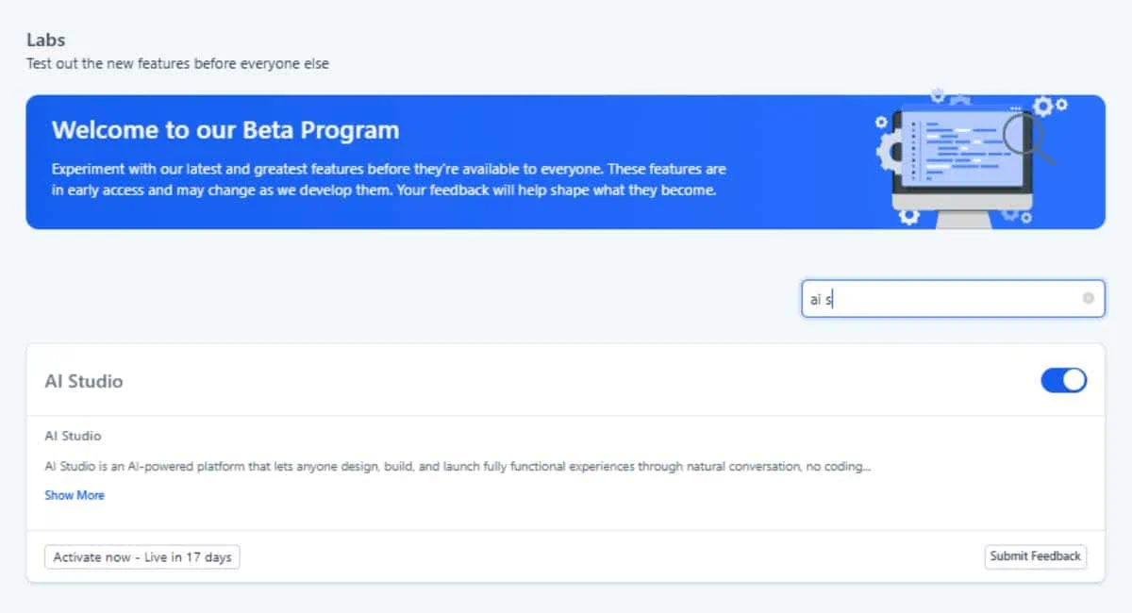Click the largest gear at the banner's top right

1043,105
